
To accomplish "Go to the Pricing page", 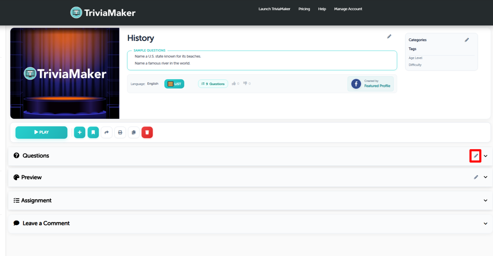I will 304,9.
